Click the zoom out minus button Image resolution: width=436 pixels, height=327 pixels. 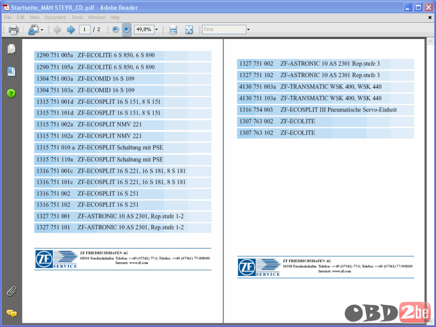115,29
